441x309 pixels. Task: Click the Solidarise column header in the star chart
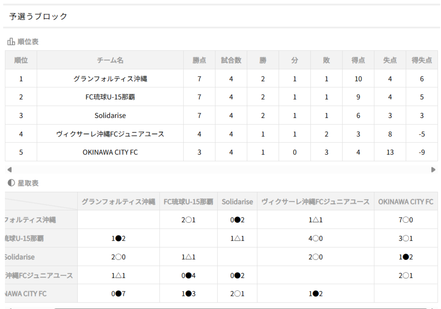[237, 202]
